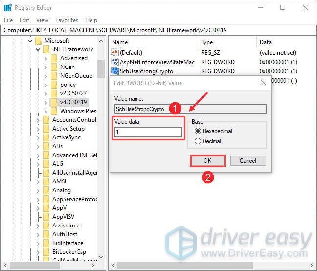Screen dimensions: 317x271
Task: Click the AppV folder icon
Action: [x=46, y=208]
